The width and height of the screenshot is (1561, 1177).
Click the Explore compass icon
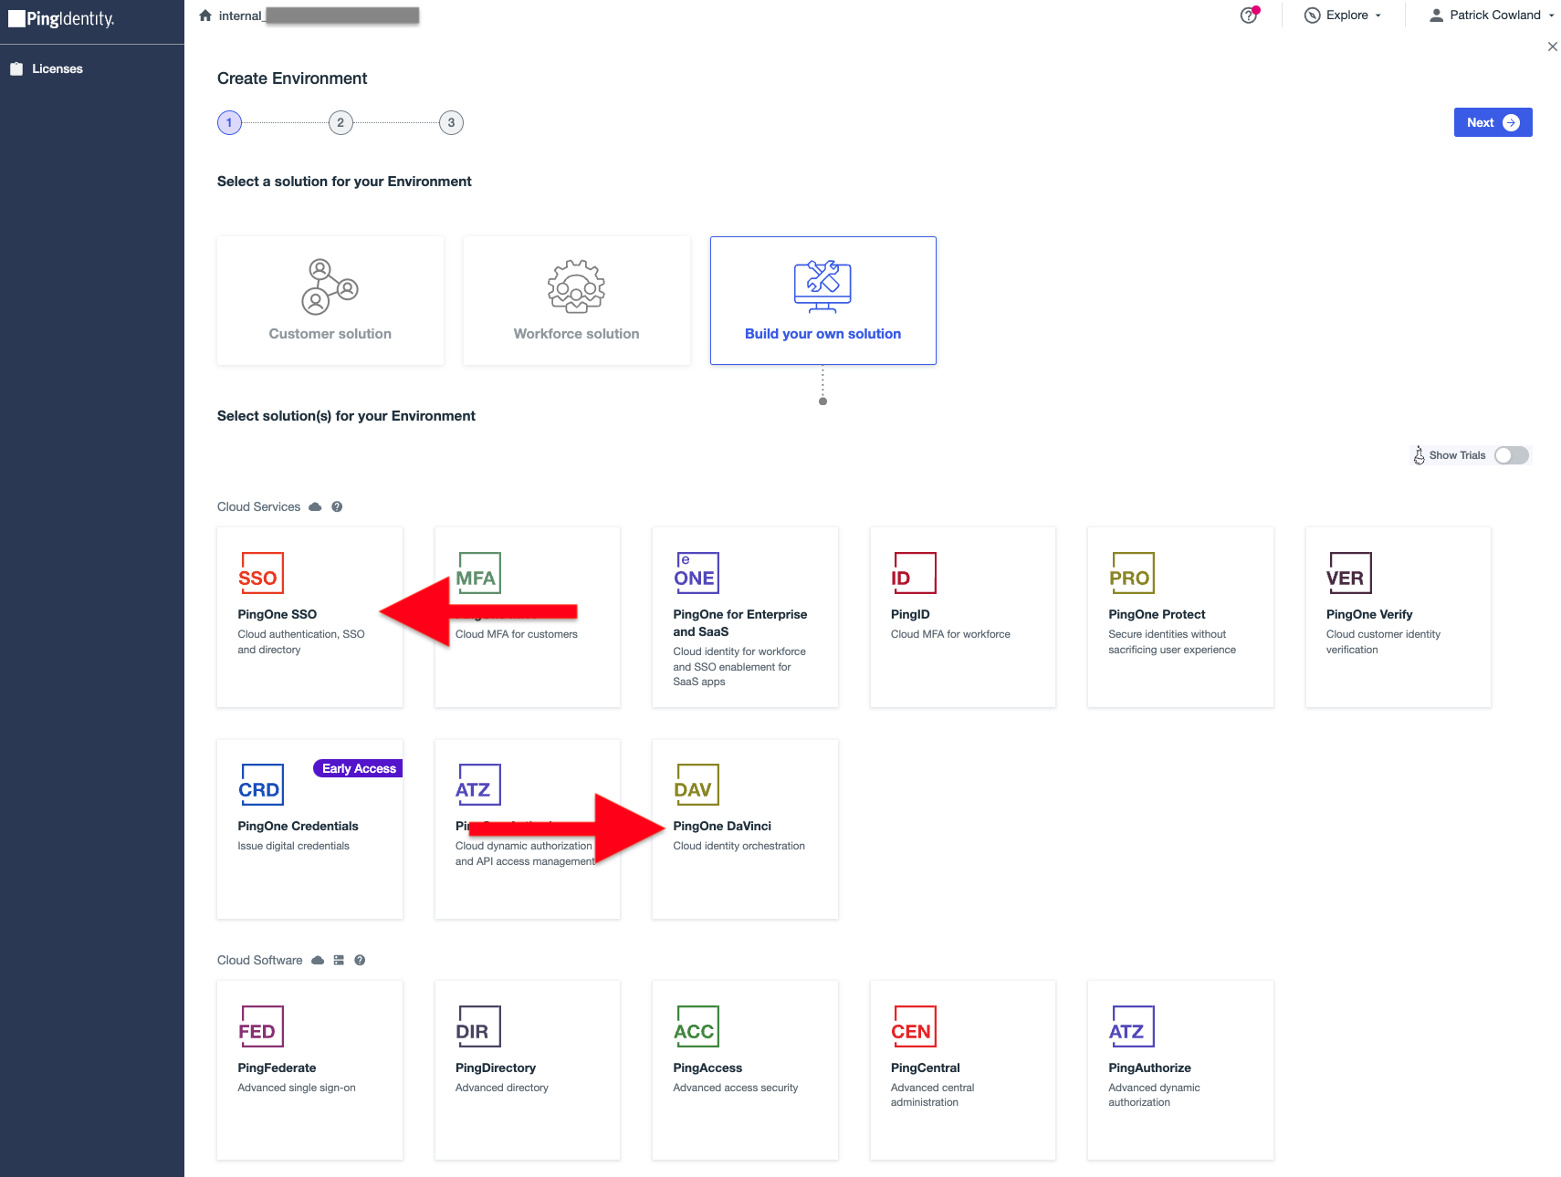pyautogui.click(x=1312, y=16)
